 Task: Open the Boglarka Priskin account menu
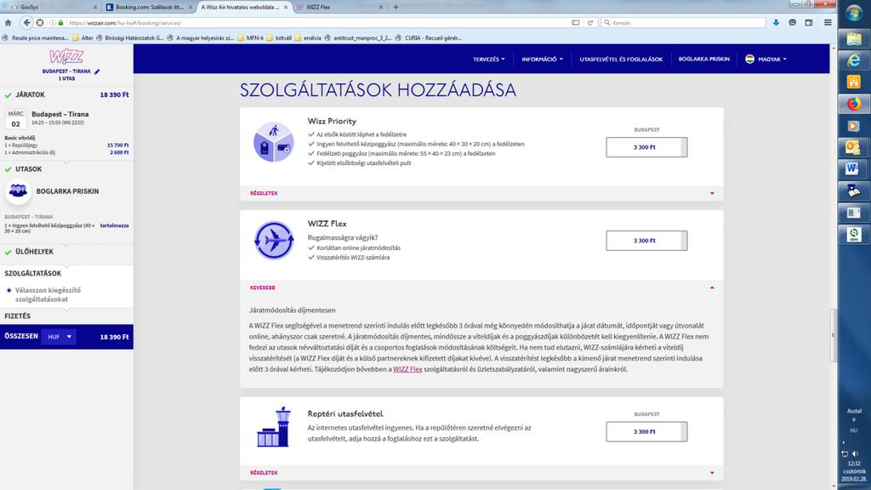coord(703,59)
